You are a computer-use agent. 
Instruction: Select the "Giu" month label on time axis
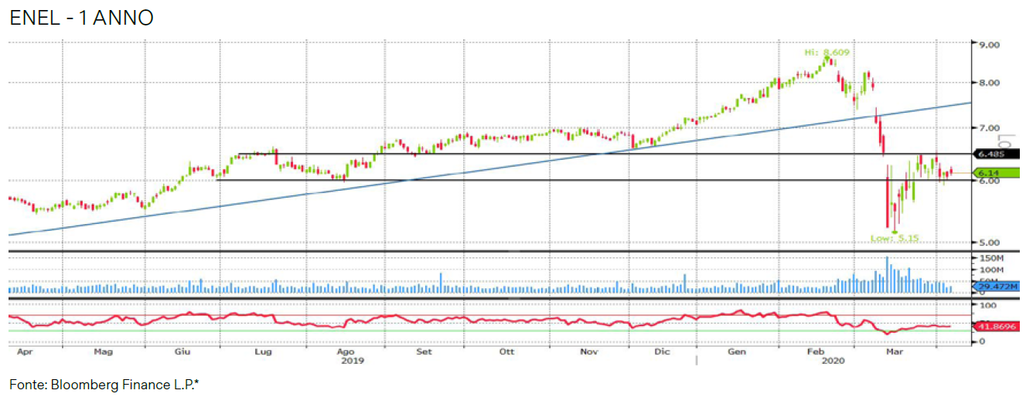(x=183, y=352)
